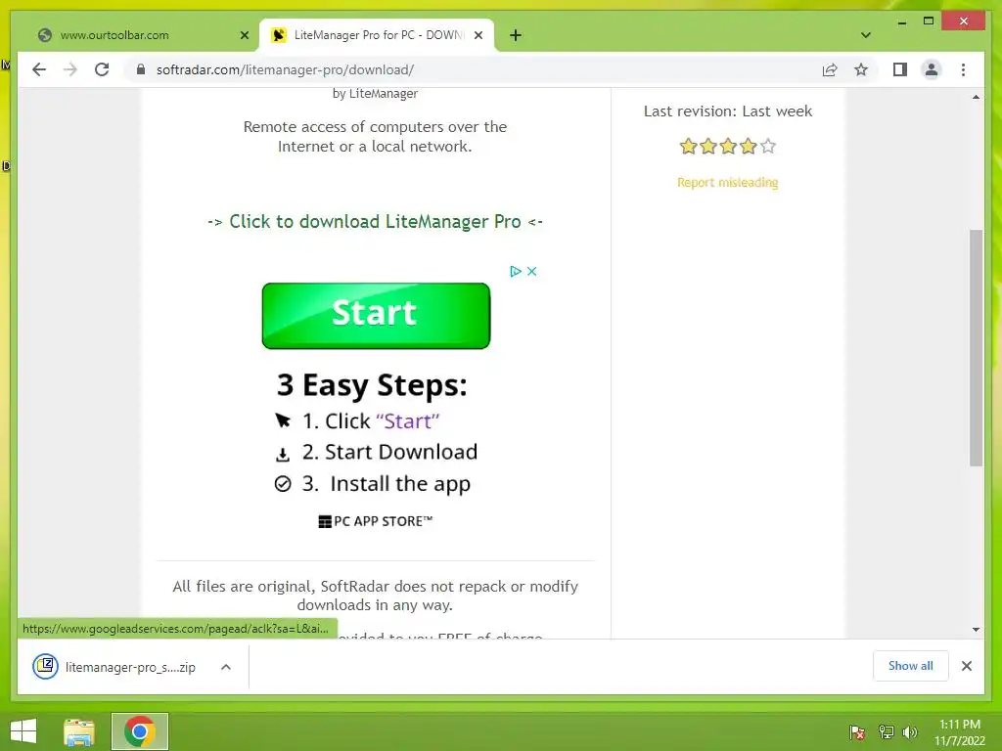
Task: Close the ad with the X icon
Action: 531,272
